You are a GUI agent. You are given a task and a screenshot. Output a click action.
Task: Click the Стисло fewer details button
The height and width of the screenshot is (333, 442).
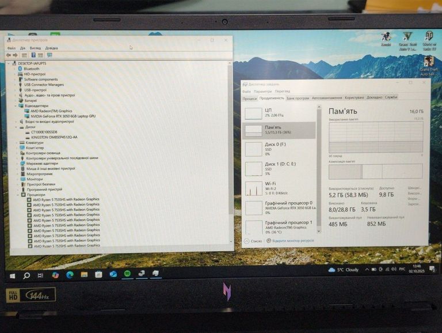point(253,241)
